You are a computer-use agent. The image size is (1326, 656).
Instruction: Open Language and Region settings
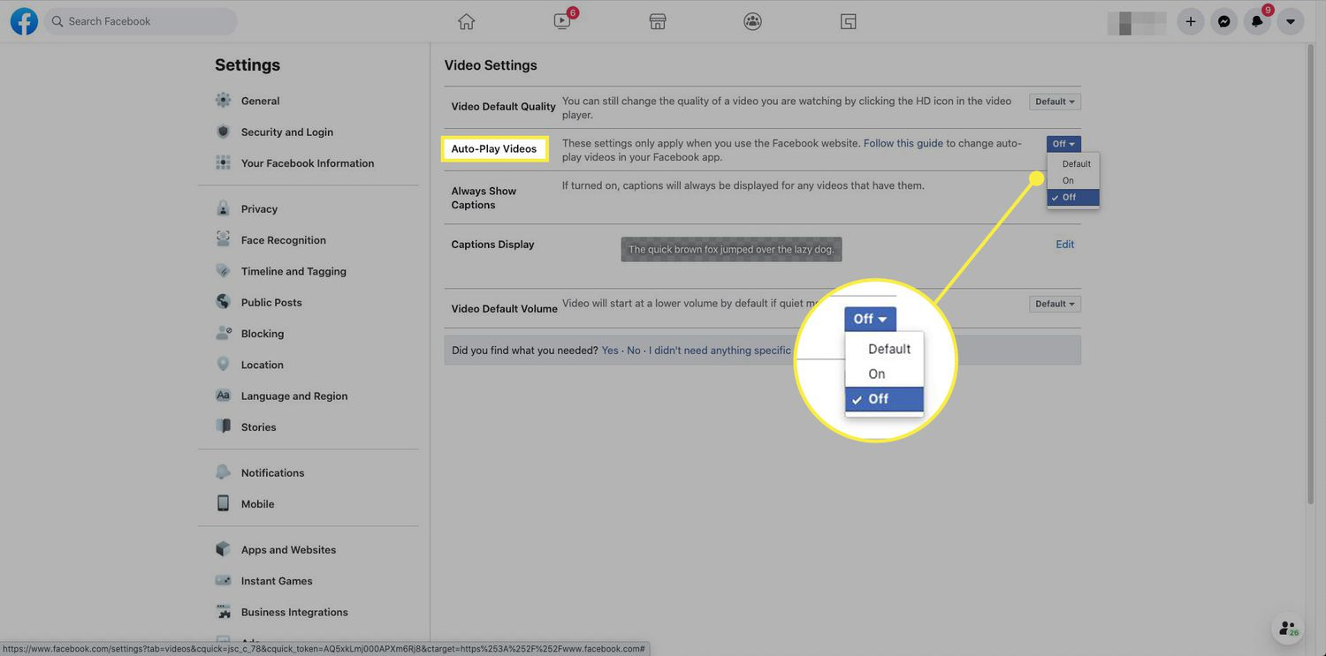[294, 396]
